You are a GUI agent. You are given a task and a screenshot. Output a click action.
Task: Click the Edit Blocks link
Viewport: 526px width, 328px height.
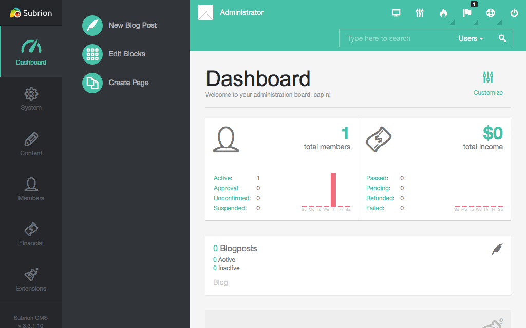pyautogui.click(x=127, y=54)
